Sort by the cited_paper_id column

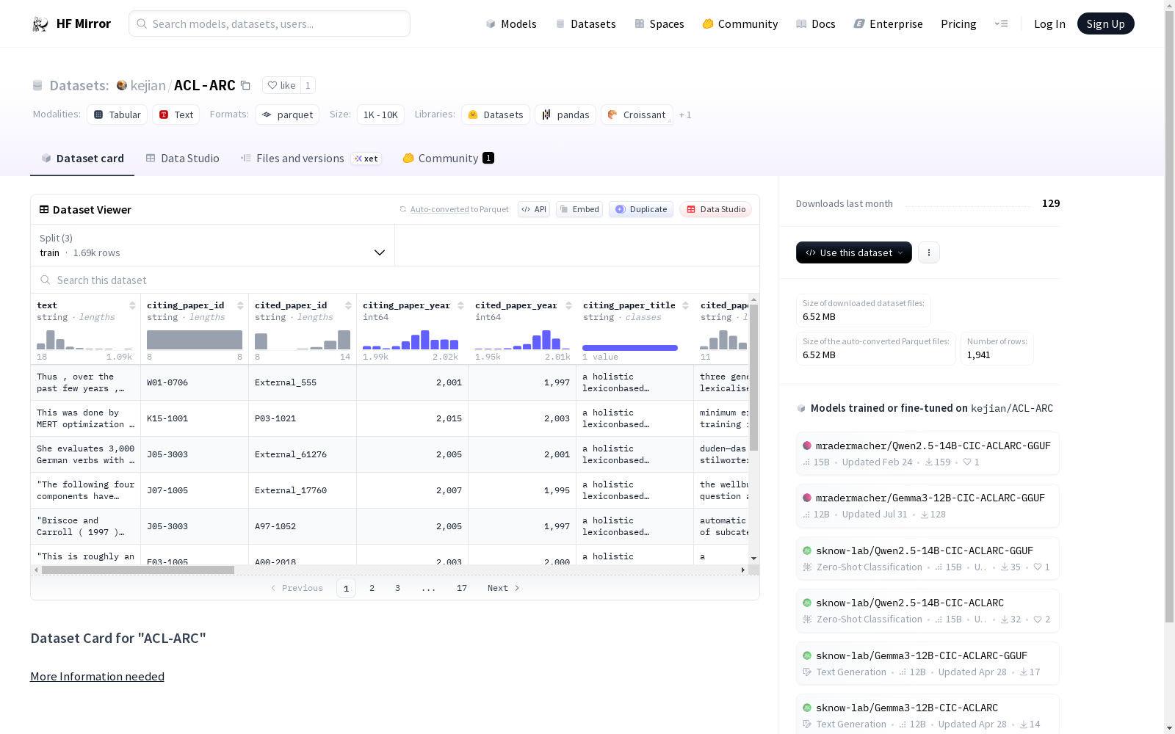point(348,305)
